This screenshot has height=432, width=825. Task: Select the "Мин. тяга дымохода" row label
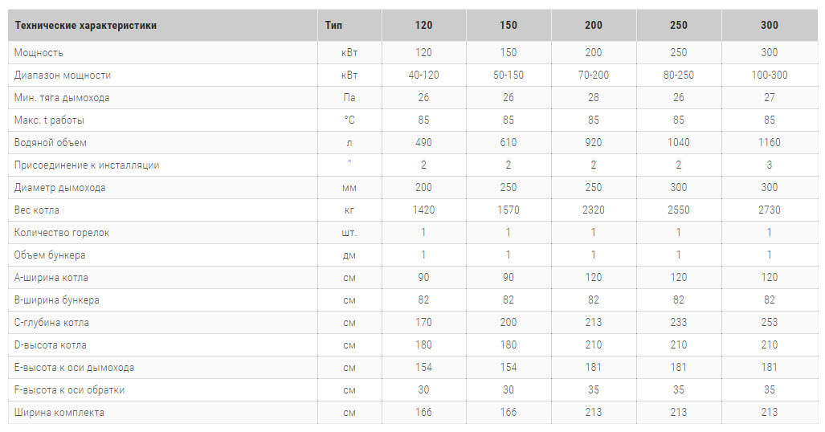tap(62, 97)
